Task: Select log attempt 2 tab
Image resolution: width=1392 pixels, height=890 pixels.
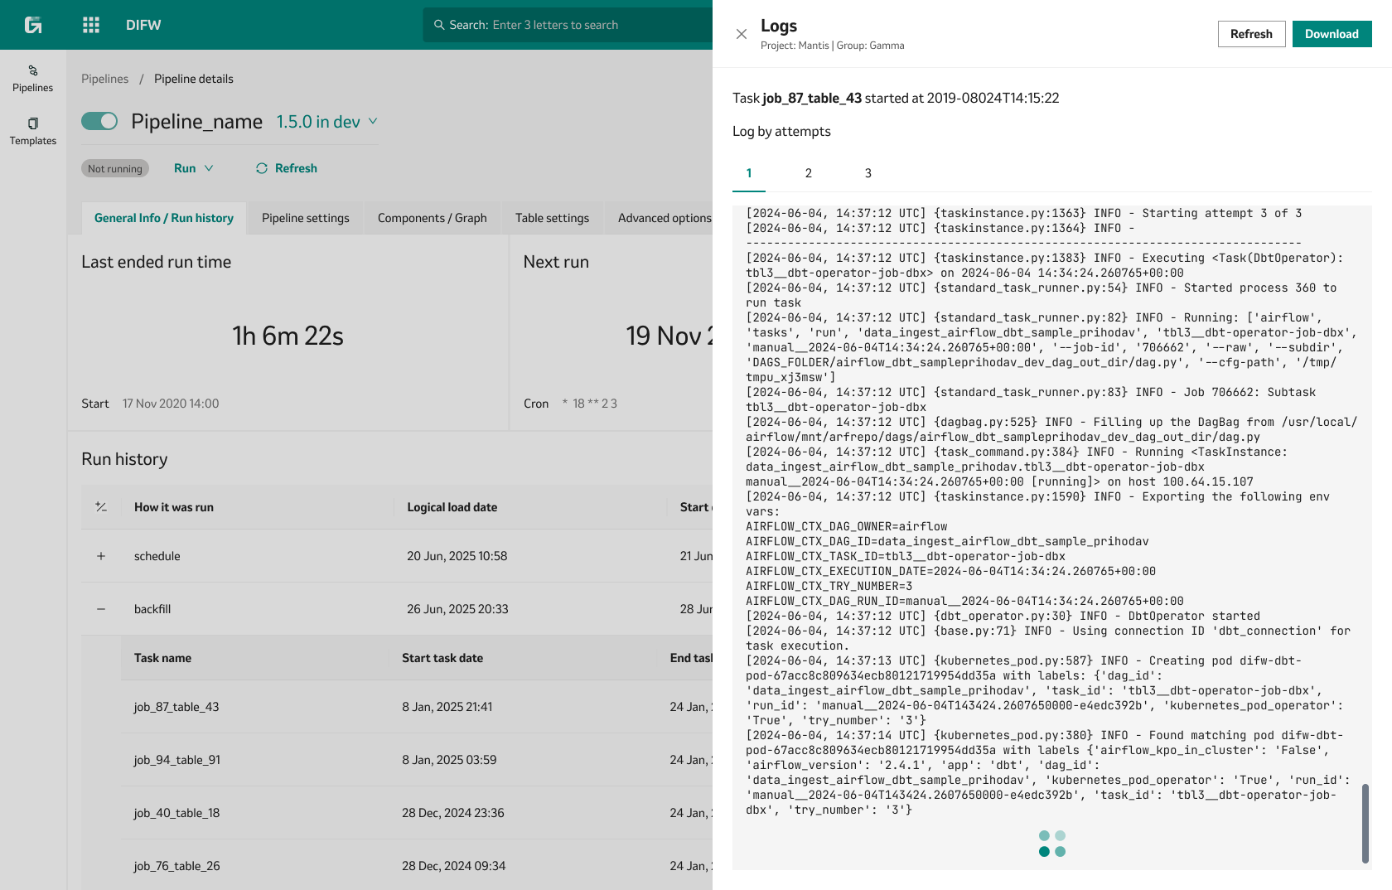Action: [x=809, y=173]
